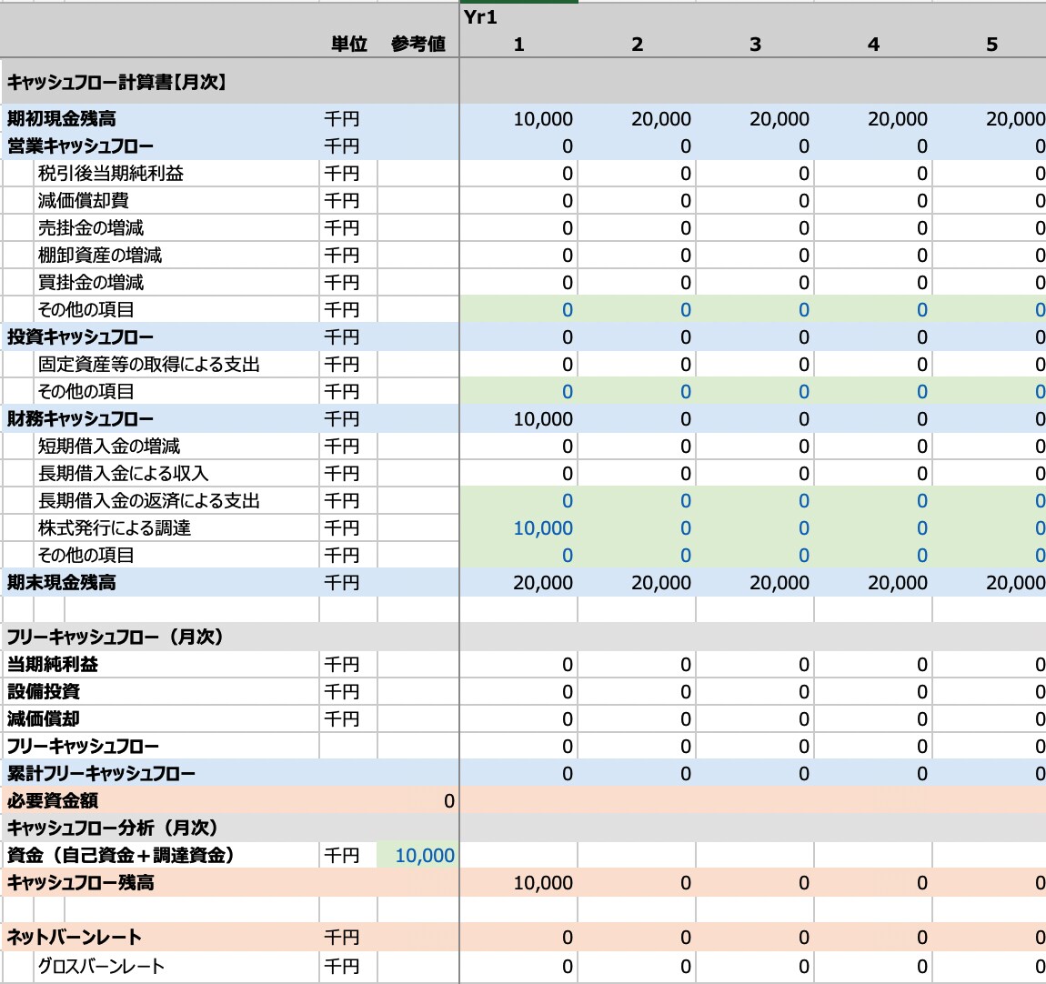Select the フリーキャッシュフロー（月次） section header

tap(115, 638)
